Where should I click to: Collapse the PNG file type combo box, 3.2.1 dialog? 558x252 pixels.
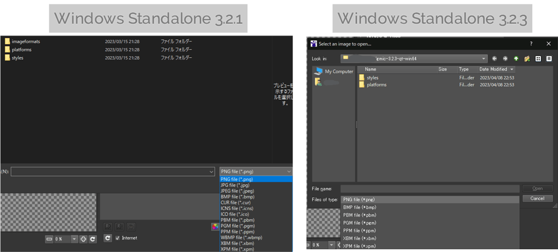(x=256, y=171)
